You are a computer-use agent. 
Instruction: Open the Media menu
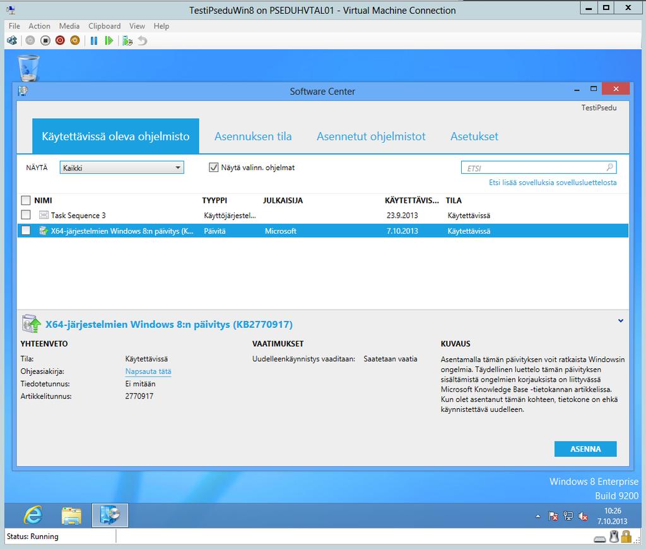(x=69, y=26)
